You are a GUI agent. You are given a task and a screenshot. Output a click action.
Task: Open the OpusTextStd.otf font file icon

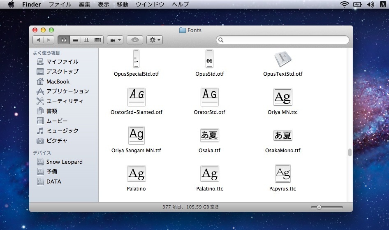(282, 60)
